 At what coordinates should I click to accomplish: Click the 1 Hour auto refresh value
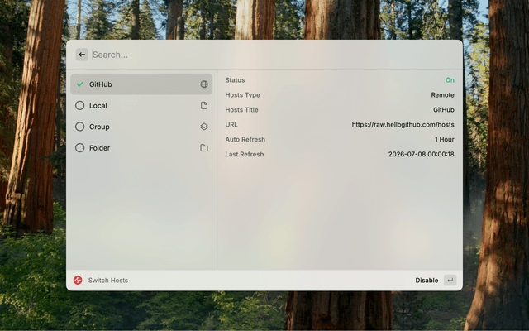coord(445,140)
